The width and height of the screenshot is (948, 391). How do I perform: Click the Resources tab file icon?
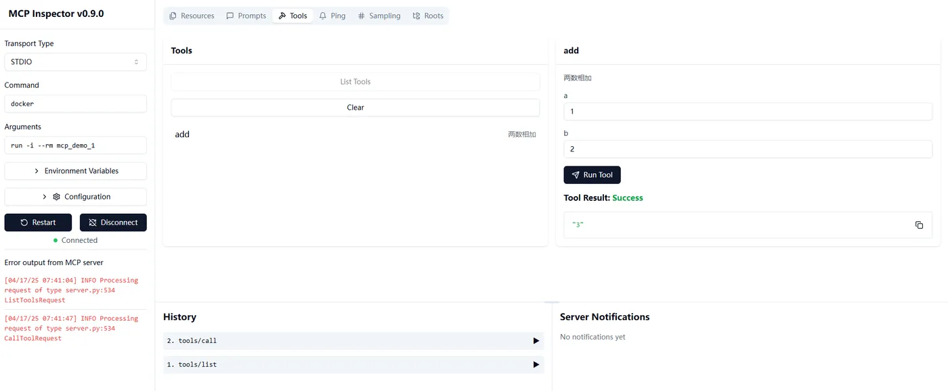coord(173,16)
